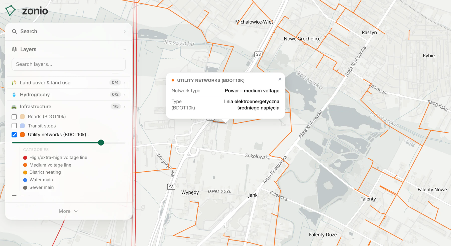Click the Roads (BDOT10k) layer name

coord(47,117)
